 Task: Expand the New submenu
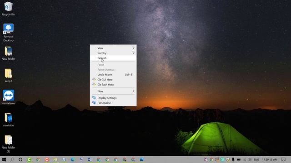click(x=113, y=91)
